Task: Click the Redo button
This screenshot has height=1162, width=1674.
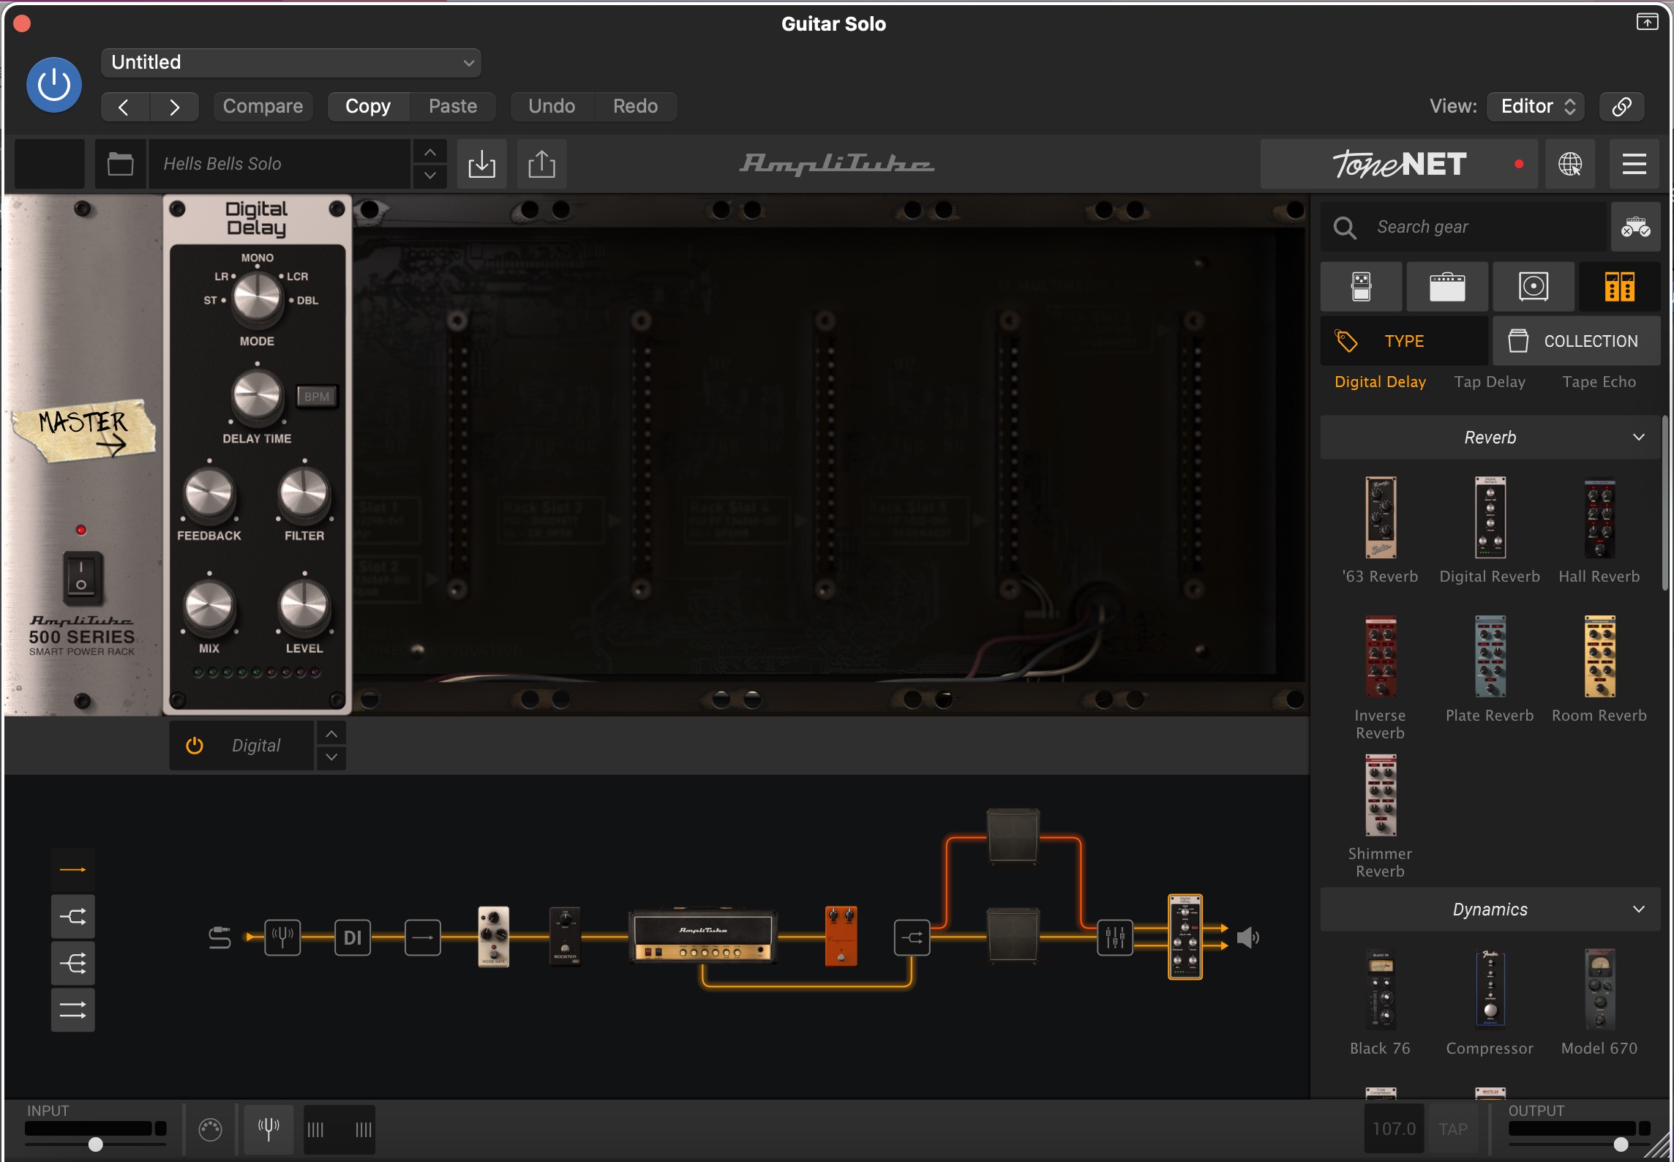Action: click(635, 107)
